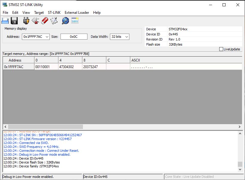Screen dimensions: 245x180
Task: Minimize the ST-LINK Utility window
Action: (211, 5)
